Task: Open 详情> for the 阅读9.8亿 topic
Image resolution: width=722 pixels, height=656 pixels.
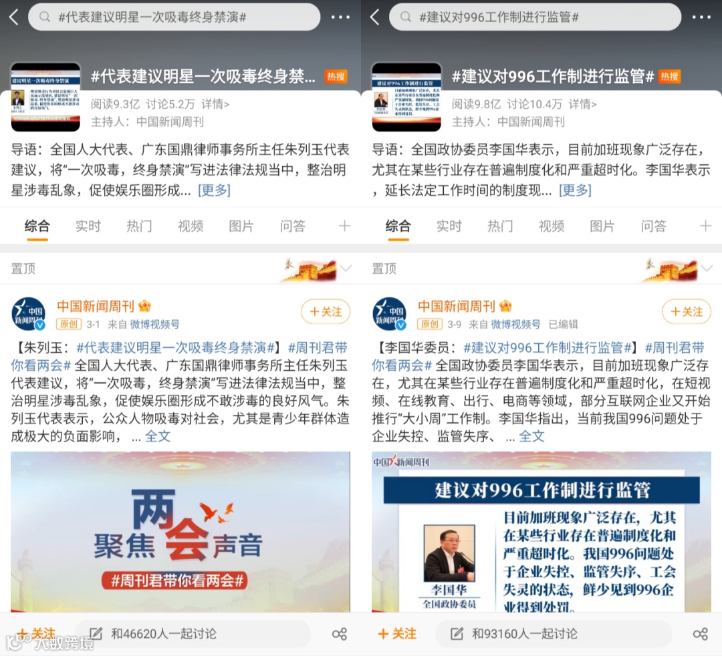Action: pos(582,104)
